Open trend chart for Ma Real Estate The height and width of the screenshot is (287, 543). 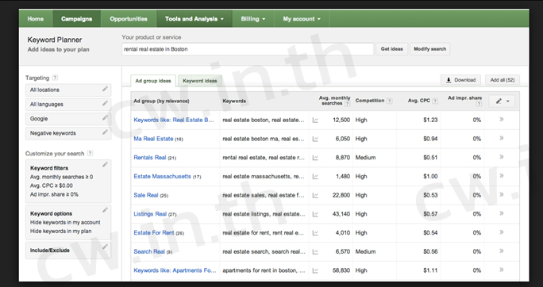[315, 139]
